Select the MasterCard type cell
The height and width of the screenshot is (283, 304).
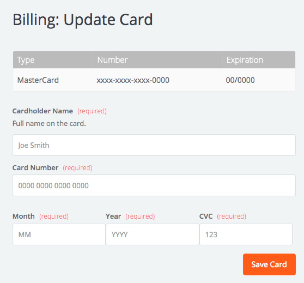(38, 80)
